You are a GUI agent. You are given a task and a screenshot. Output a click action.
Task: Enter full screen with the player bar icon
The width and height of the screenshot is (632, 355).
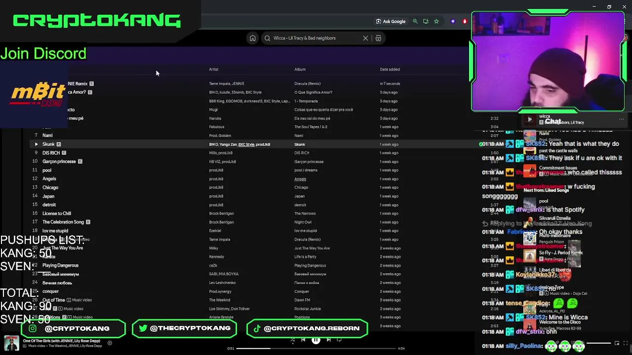click(626, 343)
